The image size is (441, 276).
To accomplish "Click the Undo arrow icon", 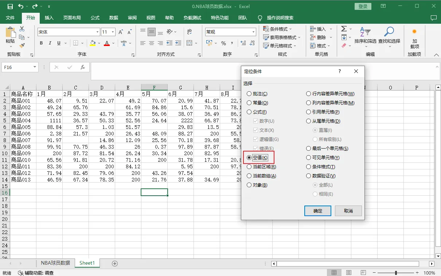I will point(21,6).
